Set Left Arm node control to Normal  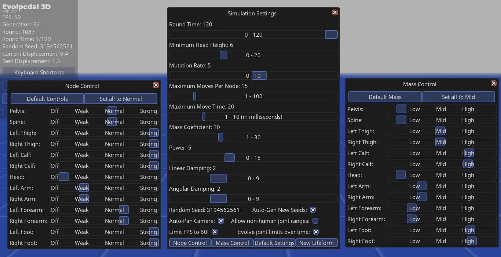click(114, 188)
